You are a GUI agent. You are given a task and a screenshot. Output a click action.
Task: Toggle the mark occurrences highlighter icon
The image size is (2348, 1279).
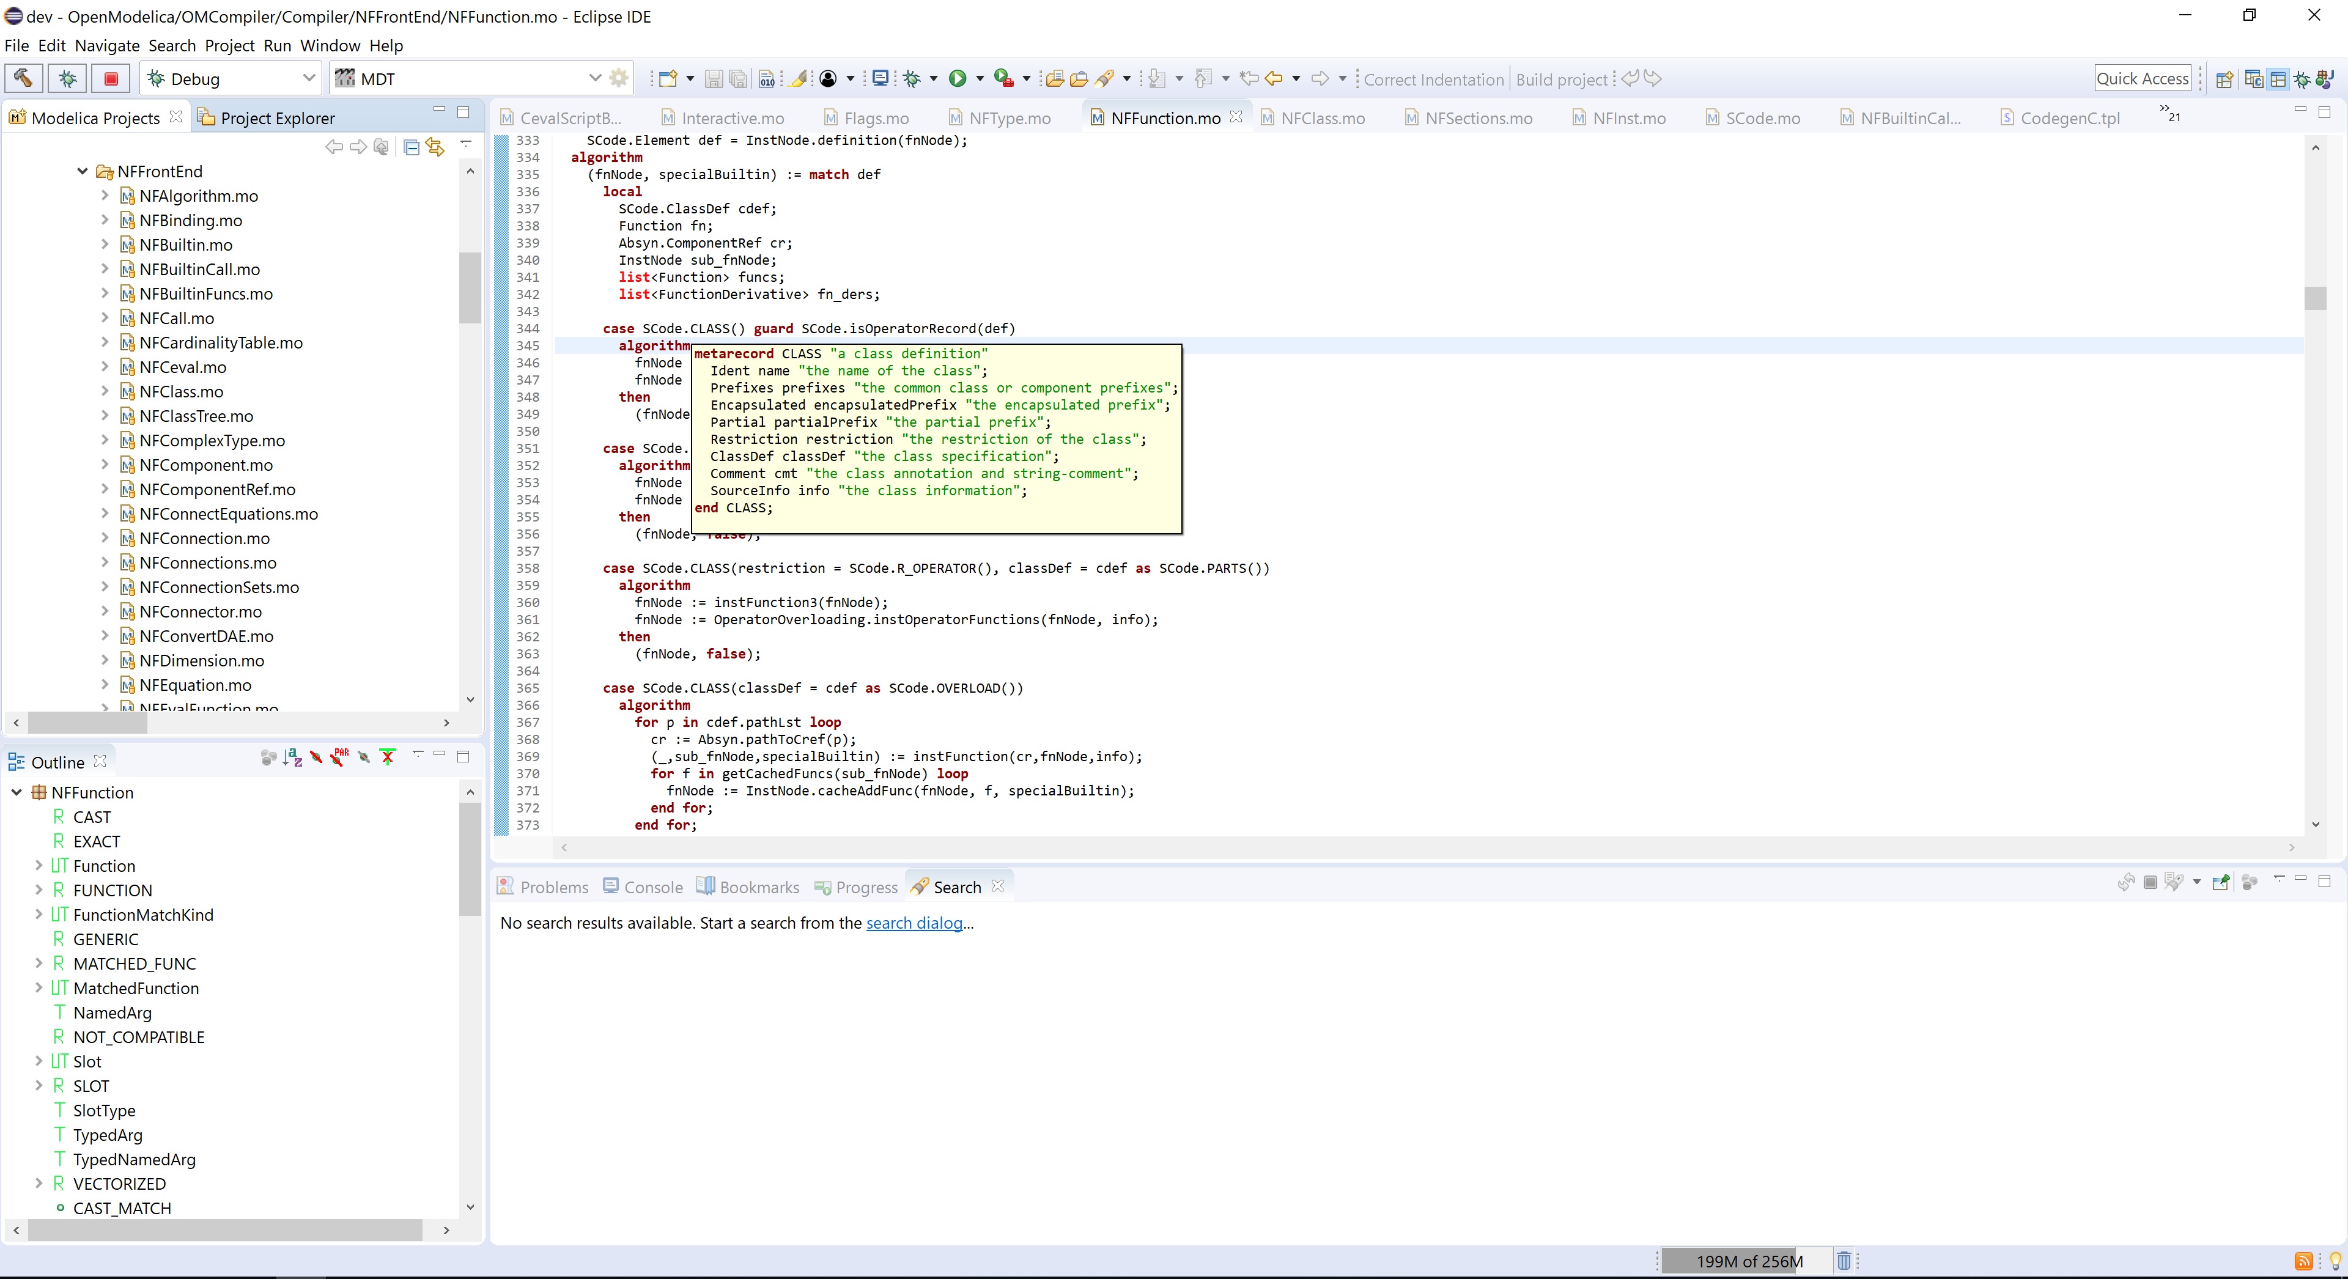(x=799, y=78)
